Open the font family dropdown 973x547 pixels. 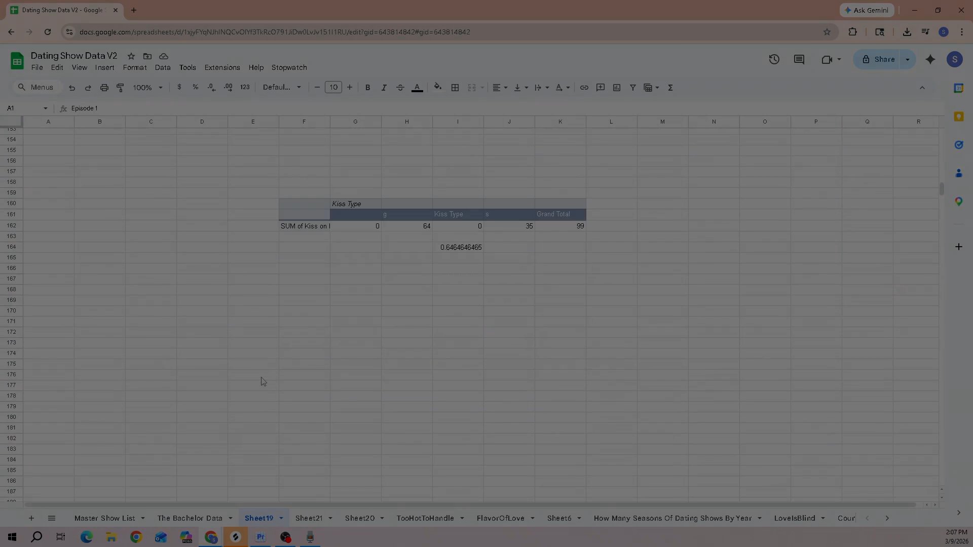(282, 88)
